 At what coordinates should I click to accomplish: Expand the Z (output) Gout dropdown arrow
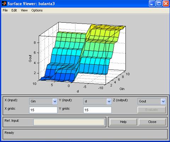[x=163, y=101]
